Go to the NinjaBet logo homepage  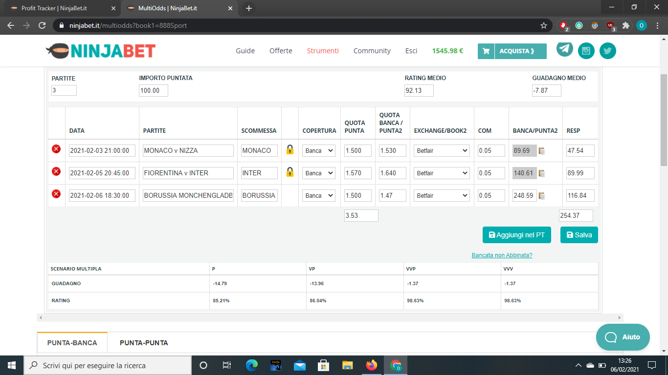tap(101, 51)
